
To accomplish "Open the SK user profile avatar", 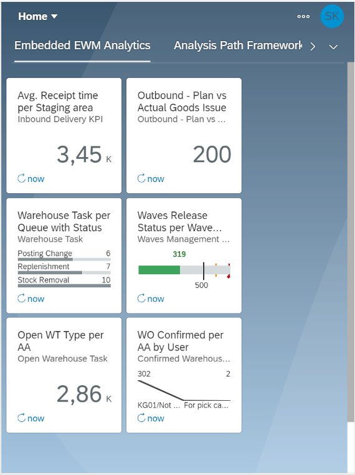I will 332,16.
